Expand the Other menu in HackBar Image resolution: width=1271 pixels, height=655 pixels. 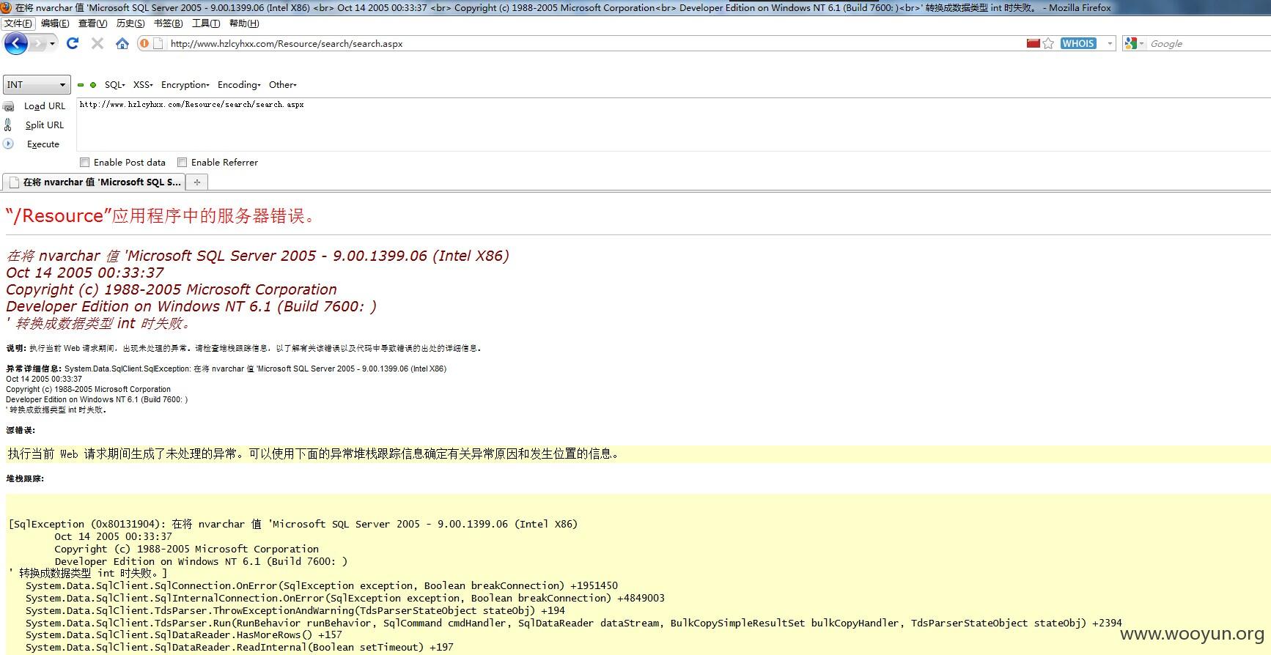(x=282, y=85)
